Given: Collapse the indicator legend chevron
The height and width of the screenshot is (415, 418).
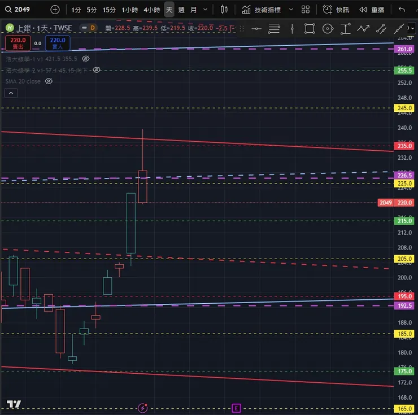Looking at the screenshot, I should coord(11,93).
